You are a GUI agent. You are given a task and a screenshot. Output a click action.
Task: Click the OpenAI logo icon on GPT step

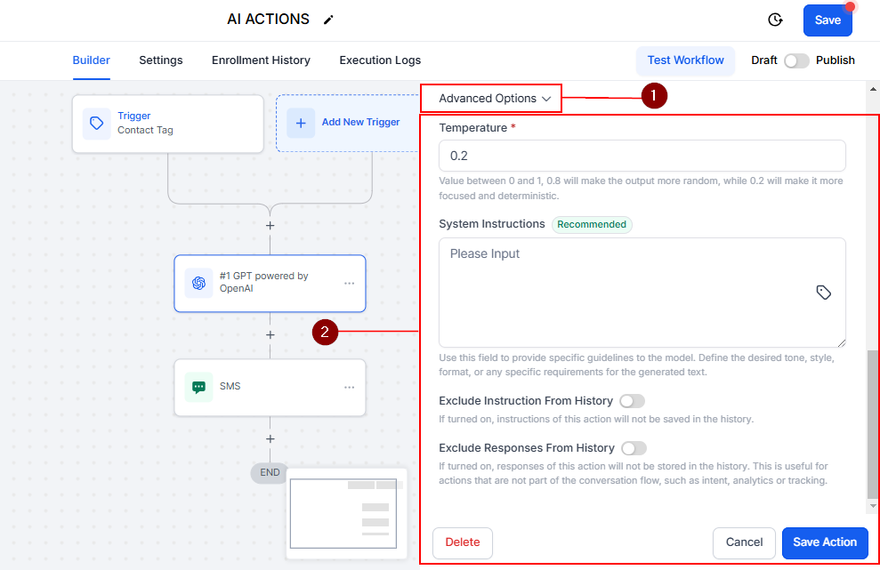[198, 283]
